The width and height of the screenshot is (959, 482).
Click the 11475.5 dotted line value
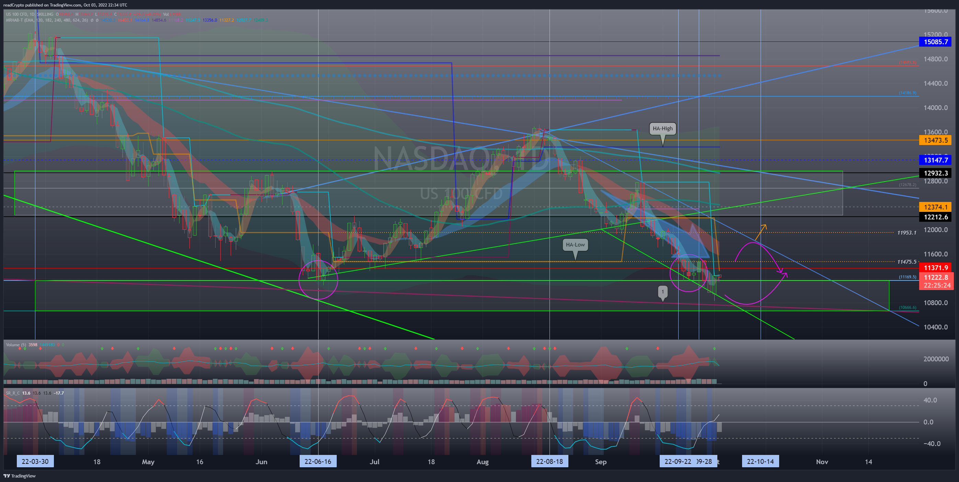pyautogui.click(x=906, y=262)
